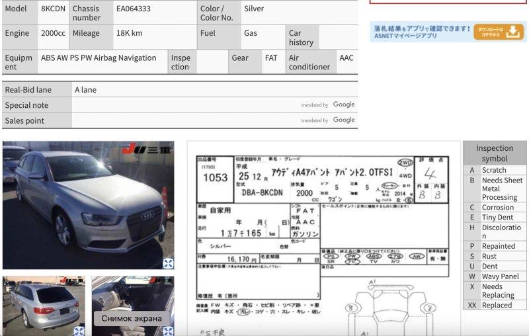Click the Special note field

(x=185, y=105)
